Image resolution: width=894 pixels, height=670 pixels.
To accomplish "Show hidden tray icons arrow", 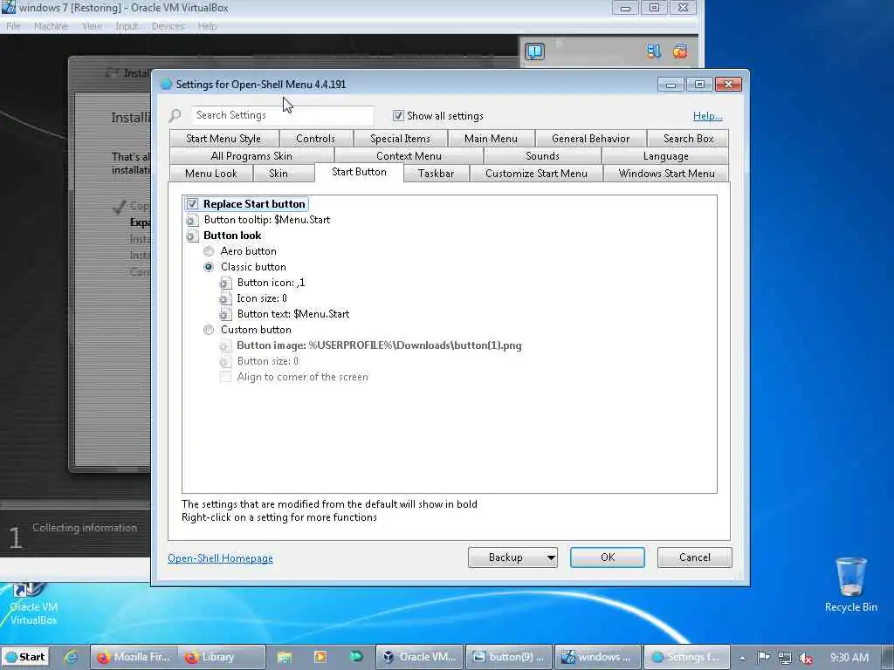I will [x=743, y=658].
